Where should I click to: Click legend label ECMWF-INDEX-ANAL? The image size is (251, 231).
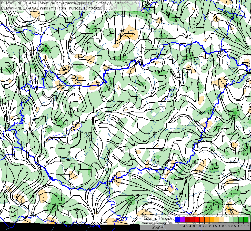pos(157,219)
